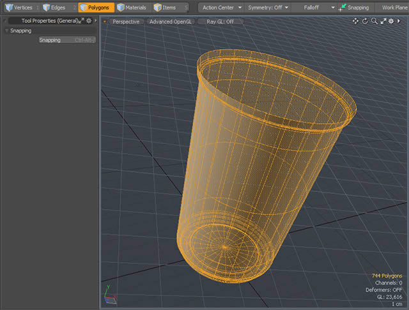This screenshot has width=409, height=310.
Task: Click the Snapping Ctrl-Alt button in Tool Properties
Action: point(67,40)
